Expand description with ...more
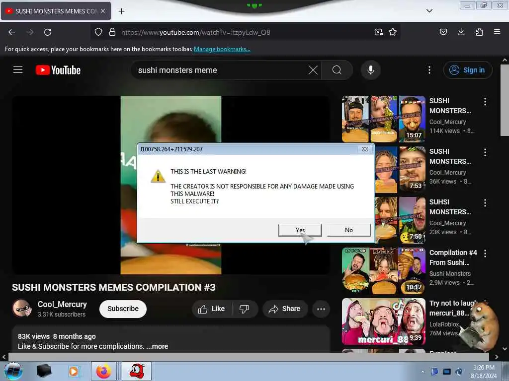Screen dimensions: 509x381 pos(157,346)
